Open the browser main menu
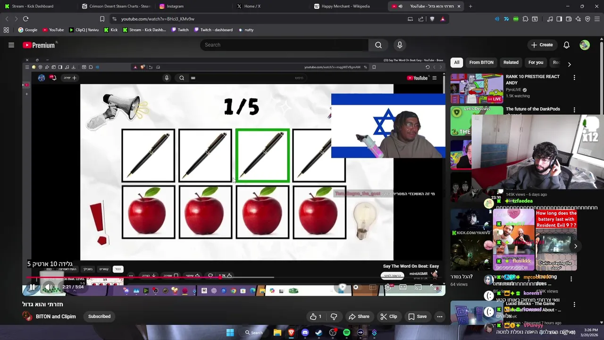604x340 pixels. pos(597,19)
